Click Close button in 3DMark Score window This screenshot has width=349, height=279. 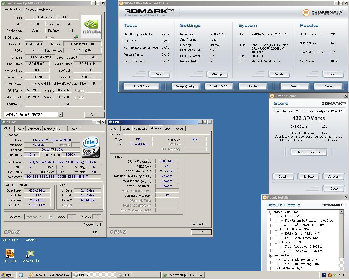coord(334,189)
